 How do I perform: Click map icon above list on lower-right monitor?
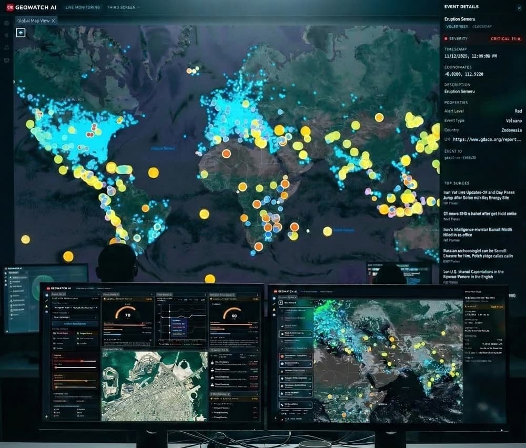click(x=281, y=302)
